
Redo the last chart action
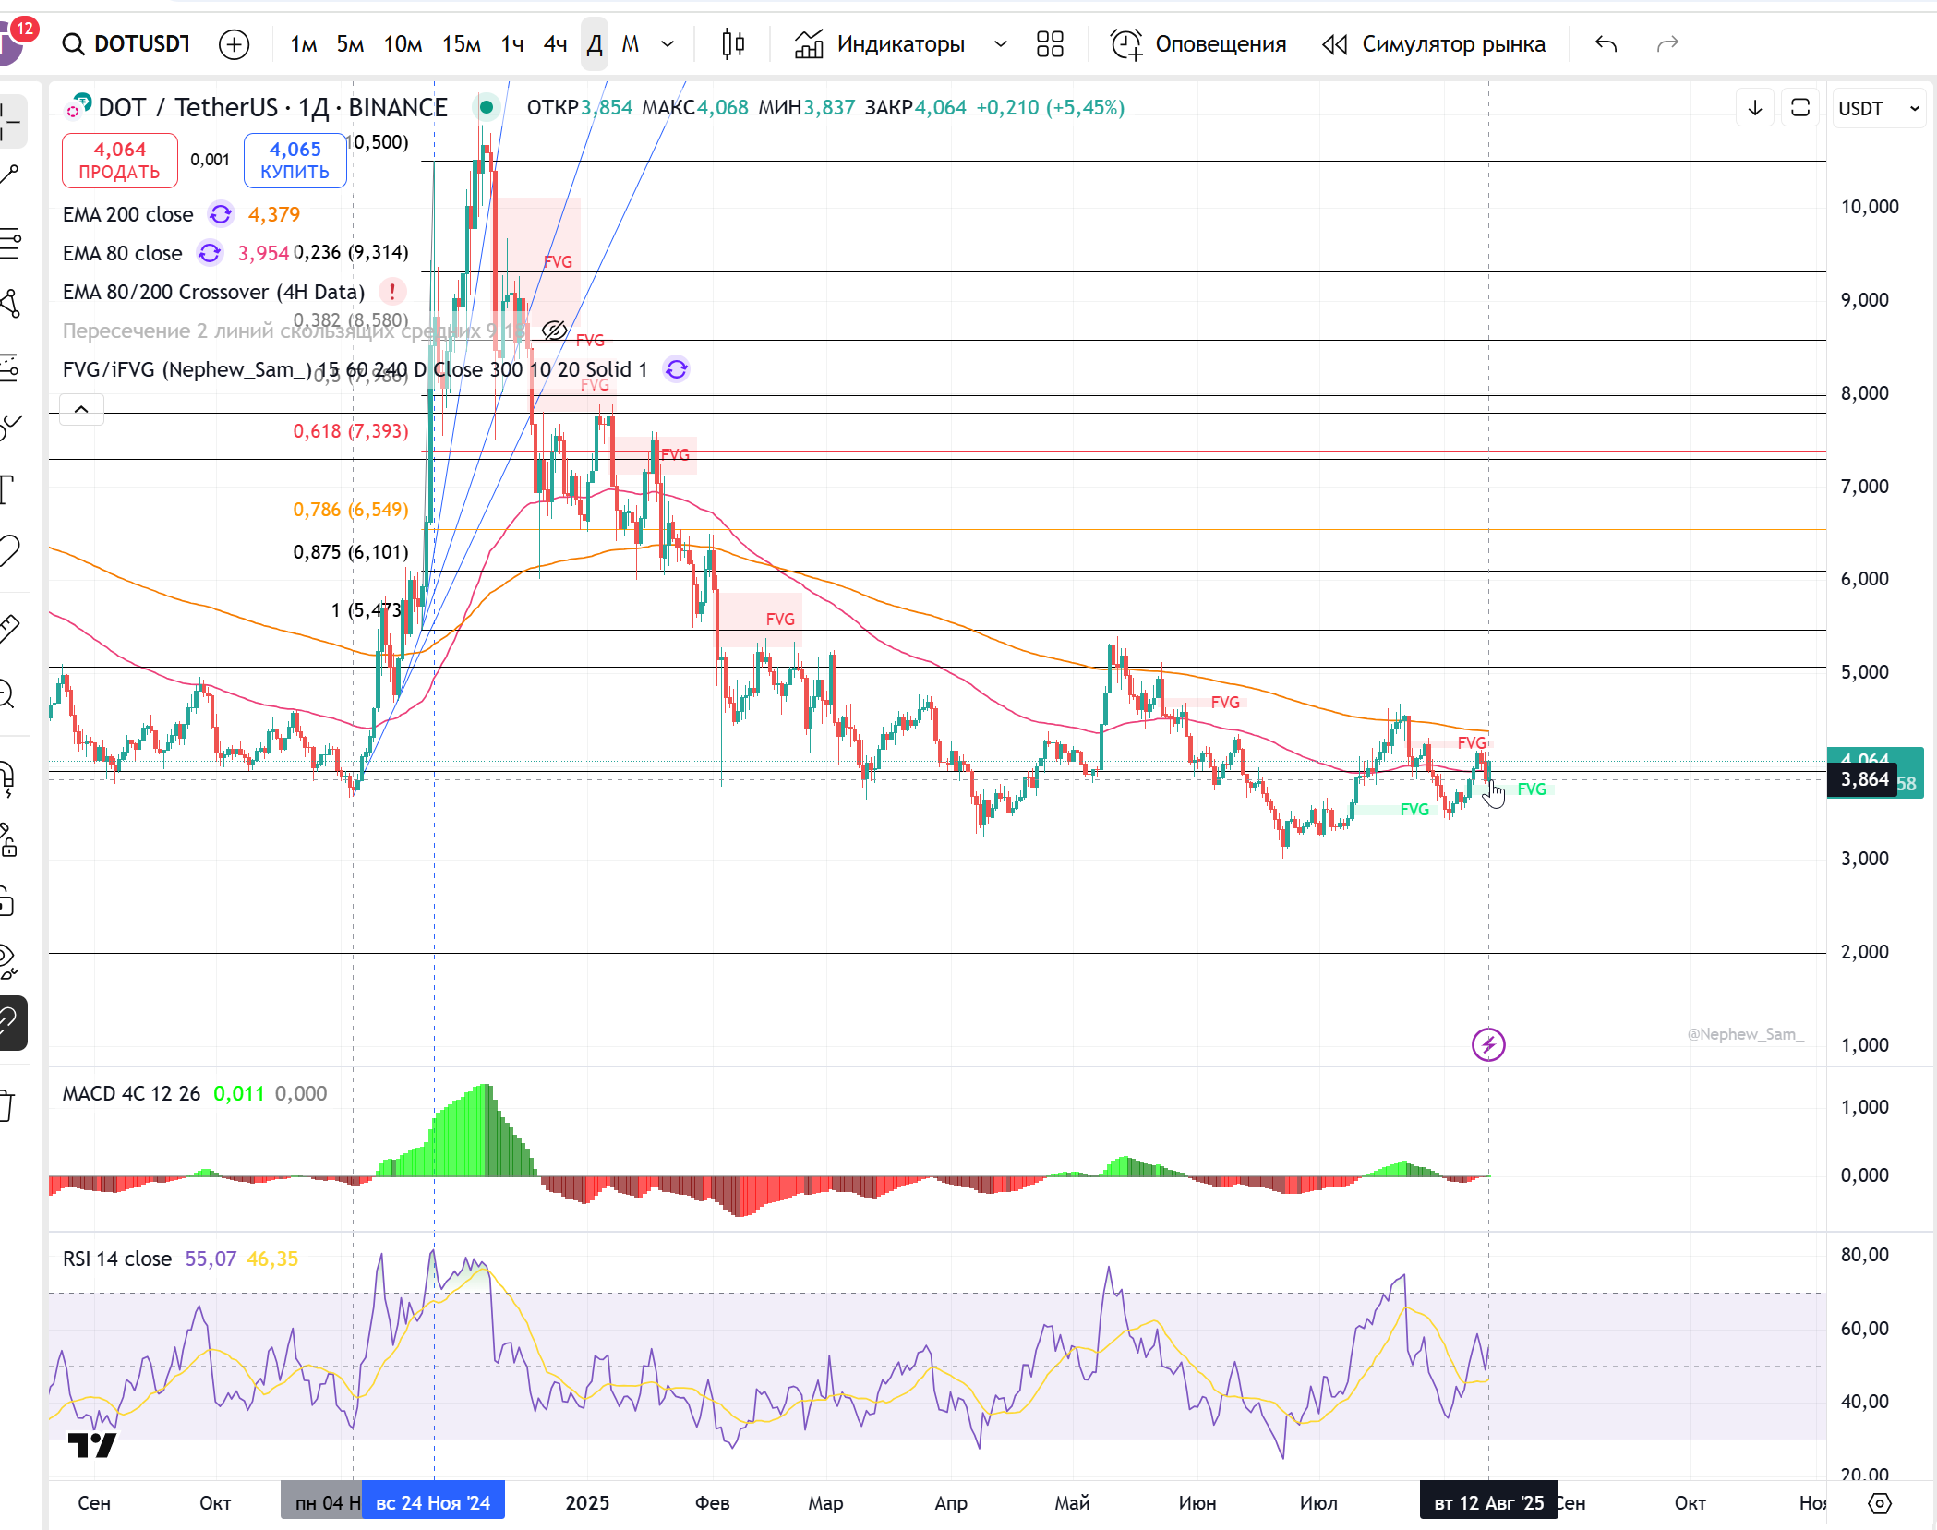pyautogui.click(x=1667, y=43)
